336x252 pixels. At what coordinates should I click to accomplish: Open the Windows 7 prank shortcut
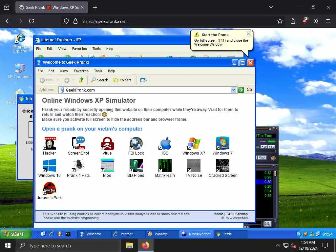[223, 146]
